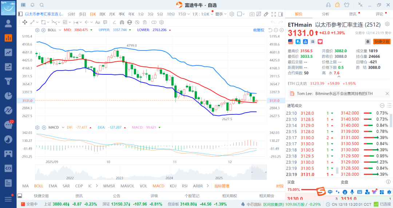Delete drawings with trash icon

(x=144, y=22)
